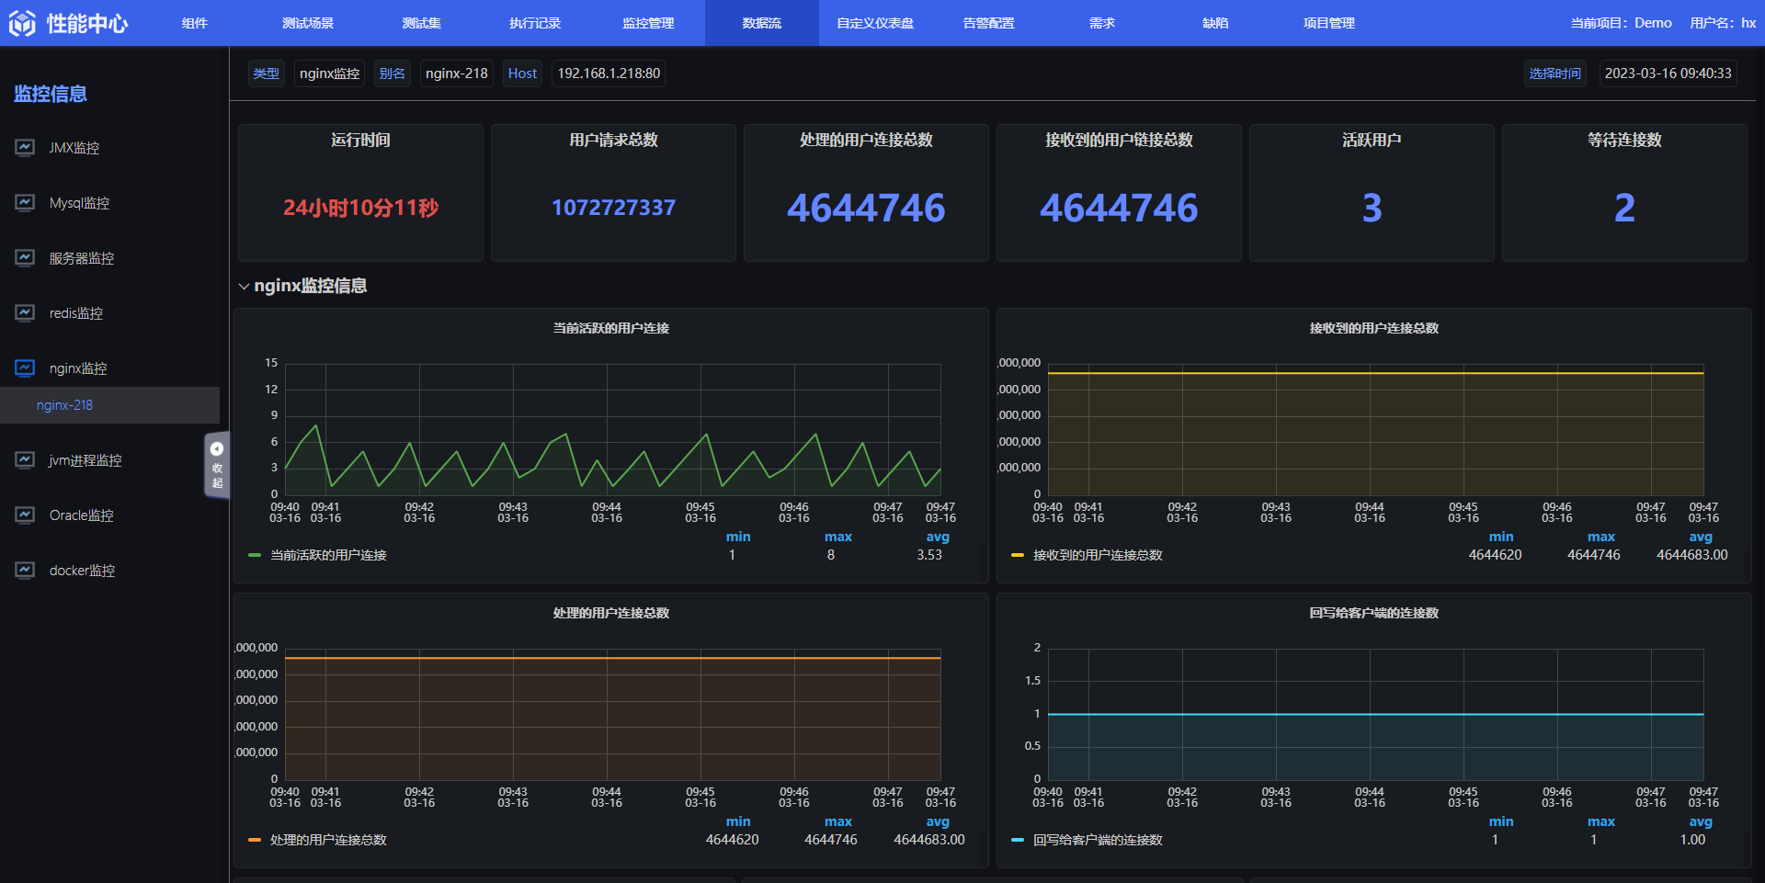Open the 自定义仪表盘 menu
Screen dimensions: 1765x883
point(875,23)
